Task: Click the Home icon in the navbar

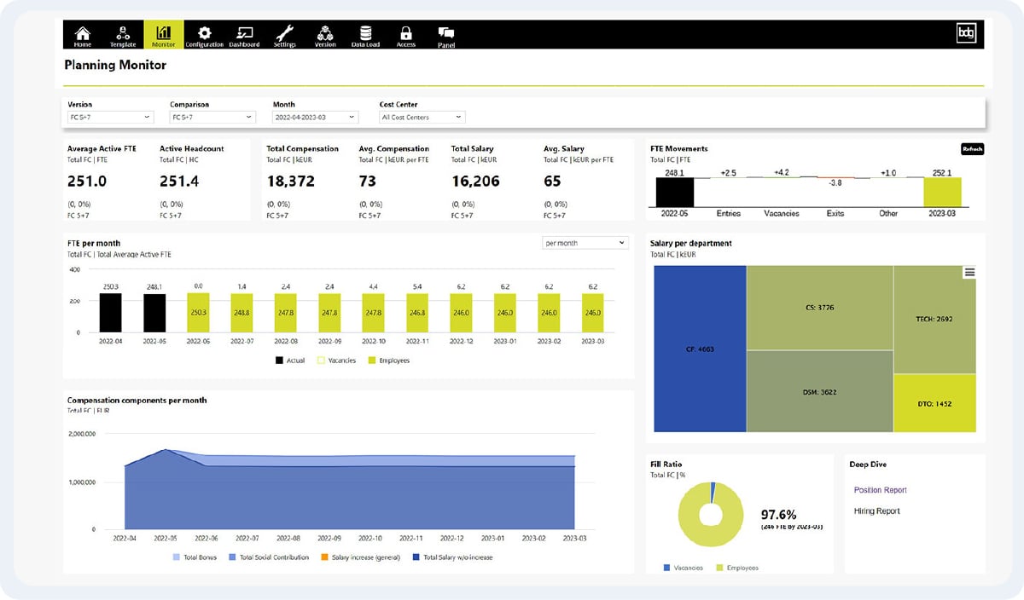Action: point(83,34)
